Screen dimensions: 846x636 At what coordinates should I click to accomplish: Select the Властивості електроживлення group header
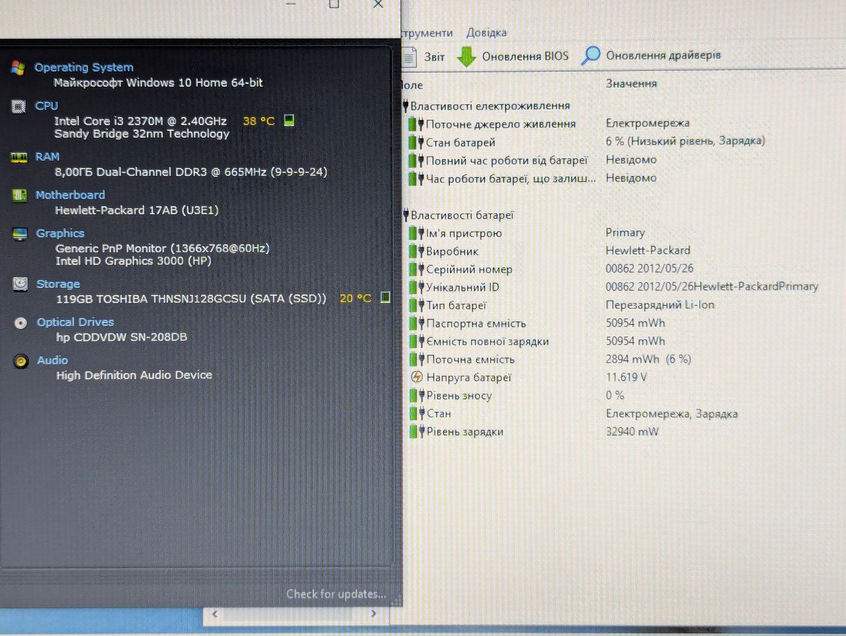click(x=490, y=106)
